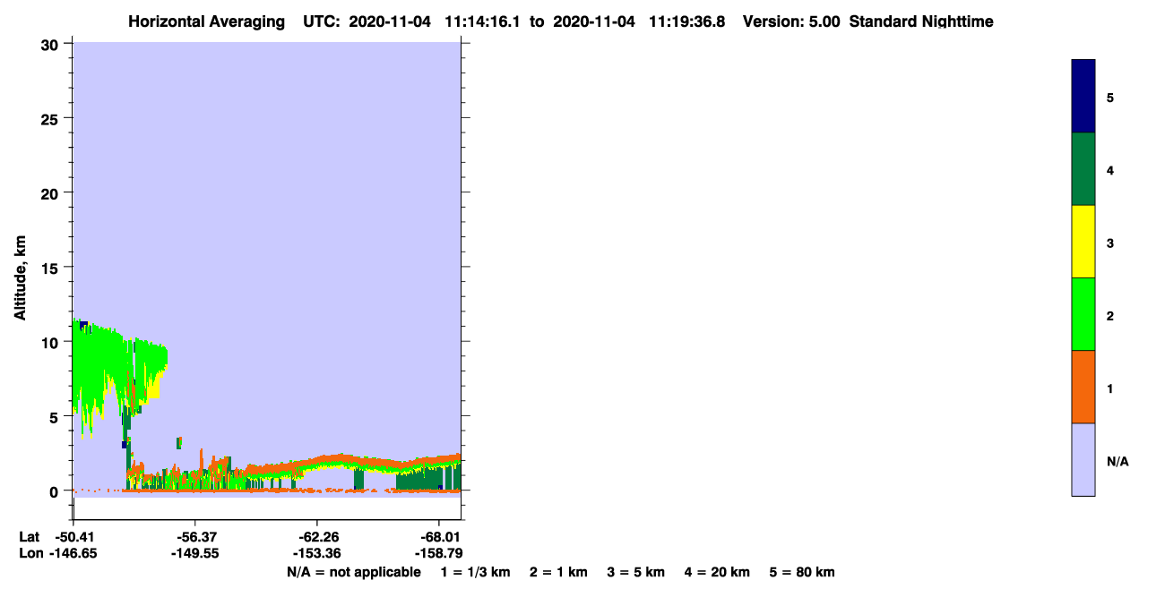This screenshot has height=597, width=1165.
Task: Click the 'N/A = not applicable' legend text
Action: pos(353,572)
